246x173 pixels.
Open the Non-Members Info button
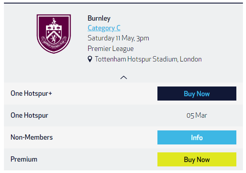pos(197,137)
